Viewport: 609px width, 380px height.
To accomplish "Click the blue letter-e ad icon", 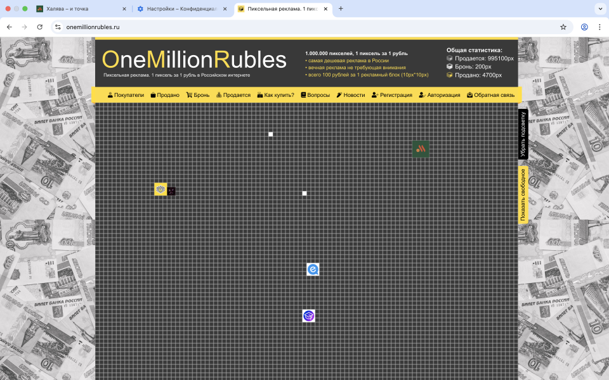I will coord(313,269).
